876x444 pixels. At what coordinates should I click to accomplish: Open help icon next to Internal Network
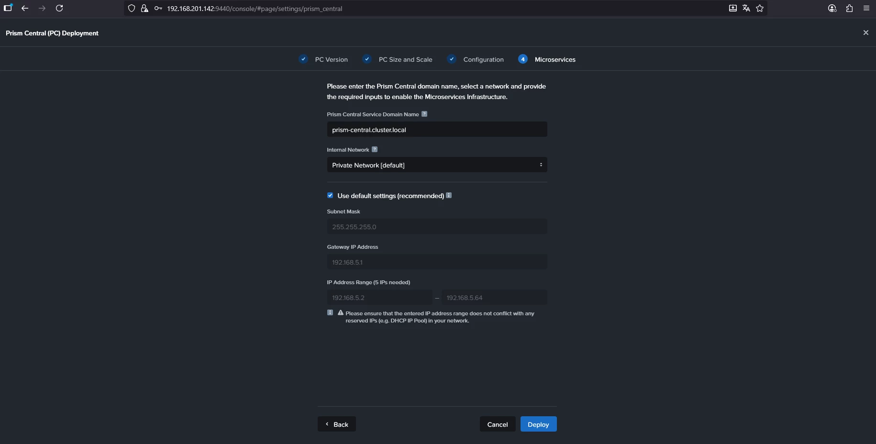pos(375,149)
